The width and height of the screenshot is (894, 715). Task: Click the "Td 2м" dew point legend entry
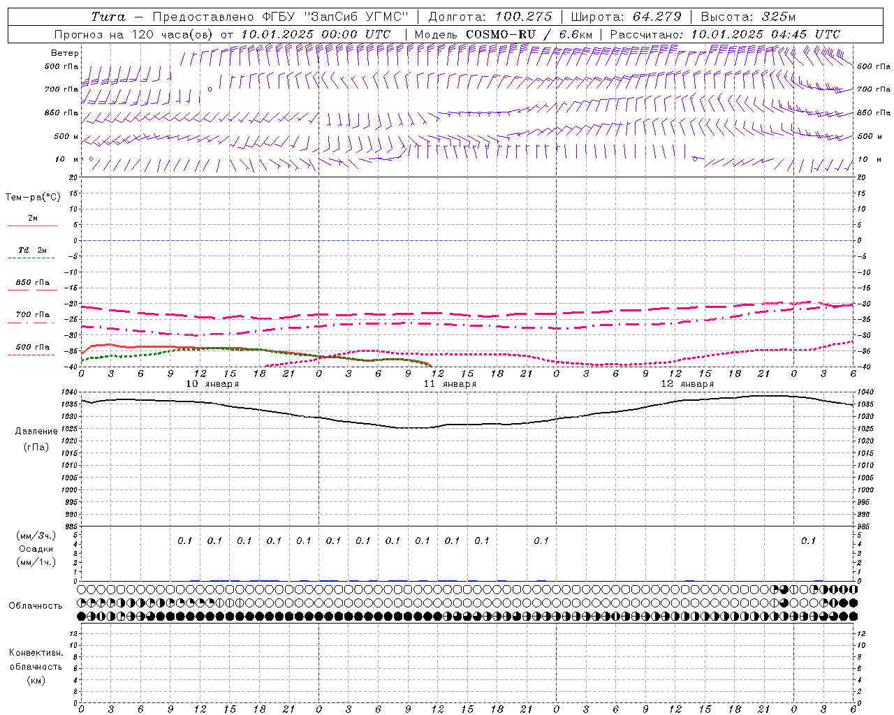coord(33,250)
